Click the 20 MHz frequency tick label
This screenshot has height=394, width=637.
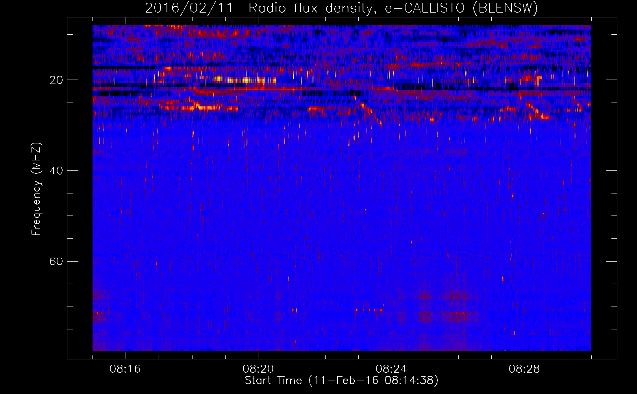click(x=56, y=80)
